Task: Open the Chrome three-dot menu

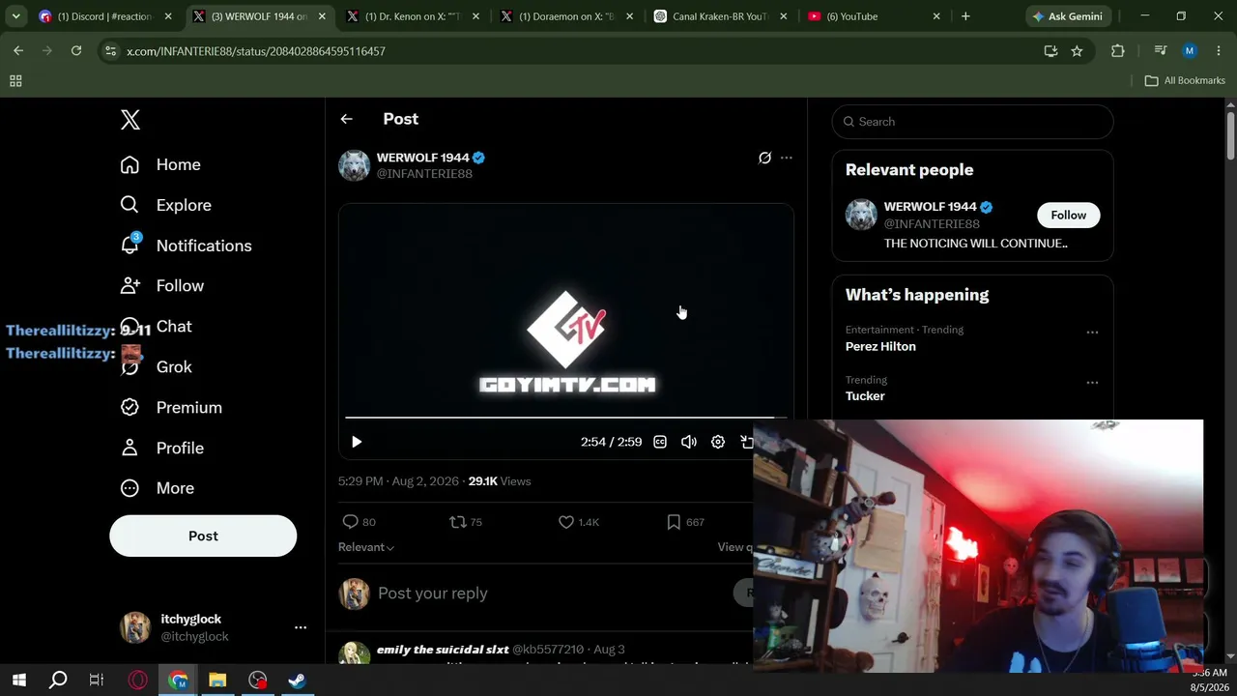Action: click(1218, 51)
